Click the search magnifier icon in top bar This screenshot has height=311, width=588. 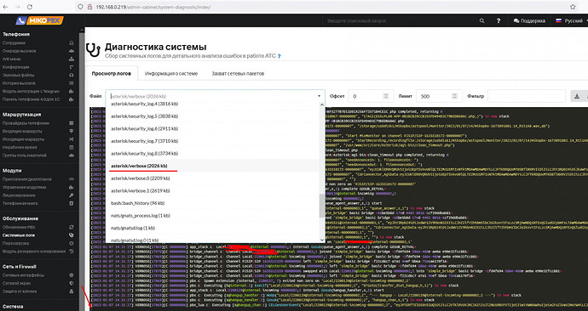pos(481,21)
